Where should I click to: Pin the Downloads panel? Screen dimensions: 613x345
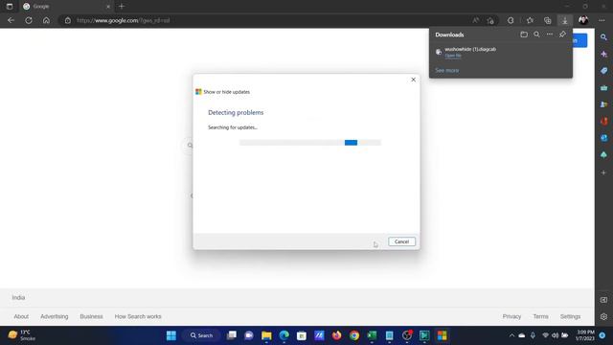click(562, 34)
